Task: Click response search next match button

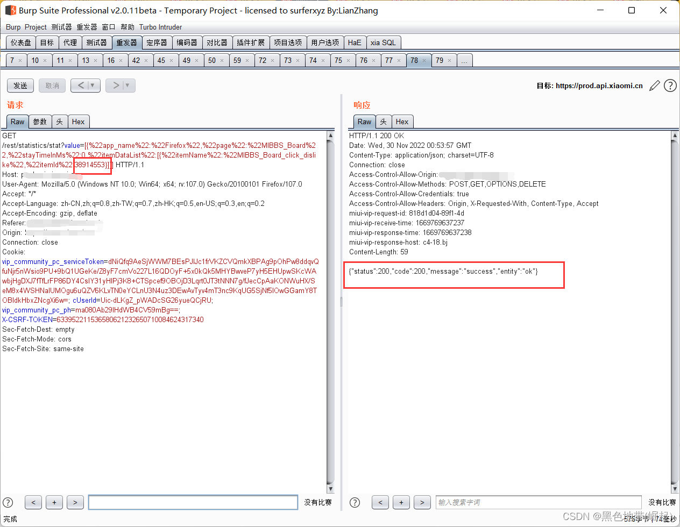Action: (422, 502)
